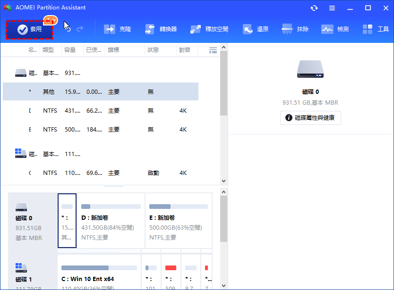Click 磁碟屬性與健康 (Disk properties and health) button
The height and width of the screenshot is (290, 394).
coord(310,118)
